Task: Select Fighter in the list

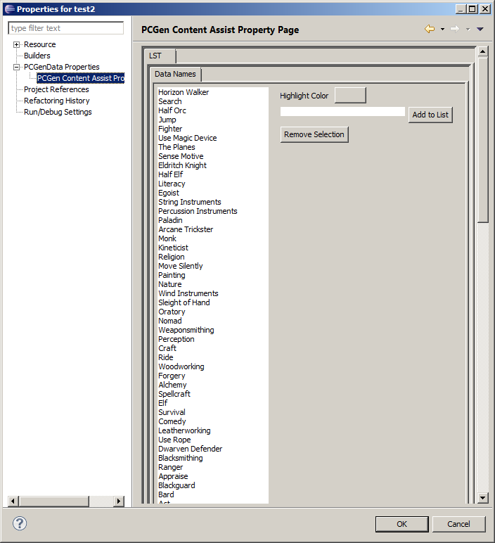Action: click(x=170, y=129)
